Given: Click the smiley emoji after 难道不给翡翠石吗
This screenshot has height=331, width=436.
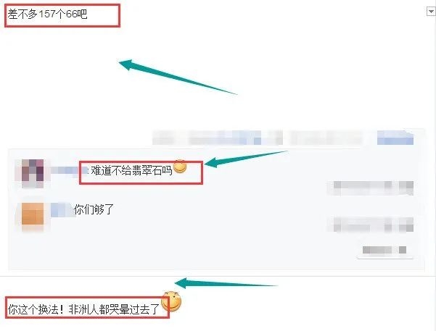Looking at the screenshot, I should [180, 167].
